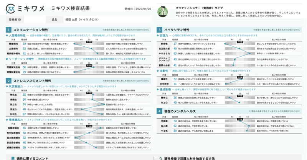The image size is (307, 160).
Task: Click the magnifier icon beside 適性検査で活躍人材を抽出する方法
Action: (x=161, y=158)
